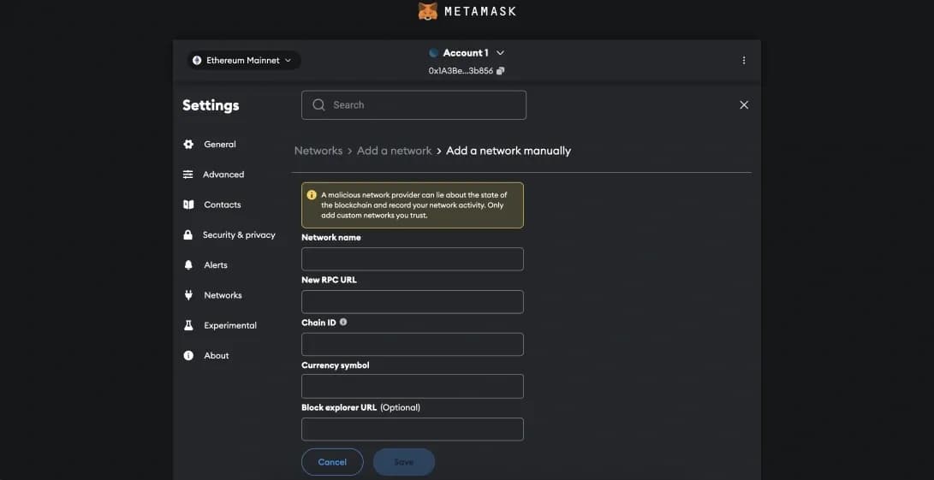Focus the Network name input field

tap(412, 259)
